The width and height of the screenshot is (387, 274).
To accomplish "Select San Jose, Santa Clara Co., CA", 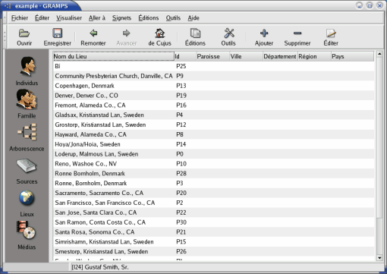I will [x=213, y=213].
